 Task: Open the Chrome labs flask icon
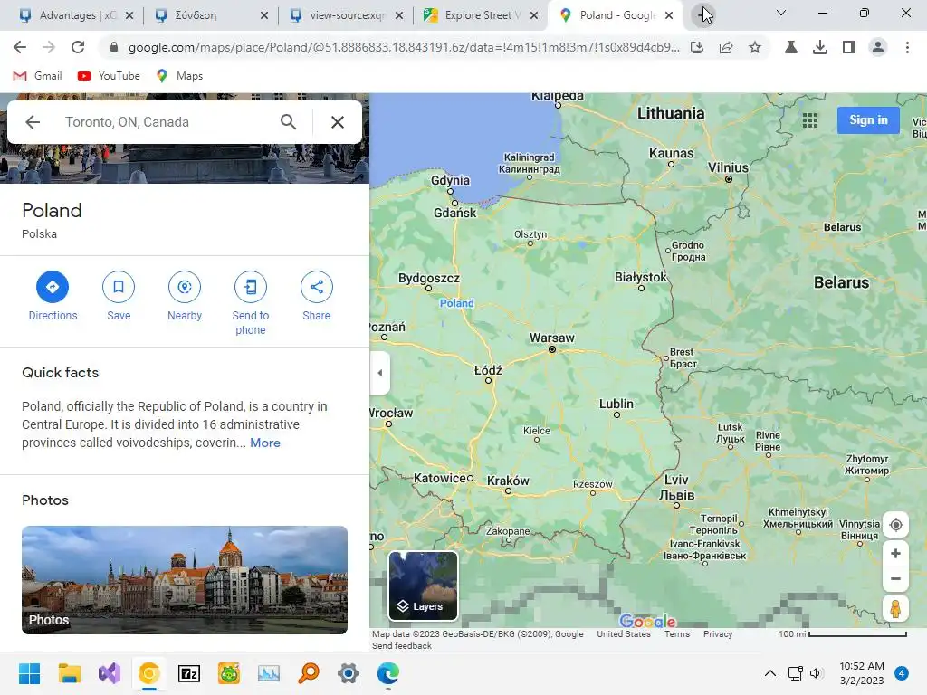[x=791, y=47]
